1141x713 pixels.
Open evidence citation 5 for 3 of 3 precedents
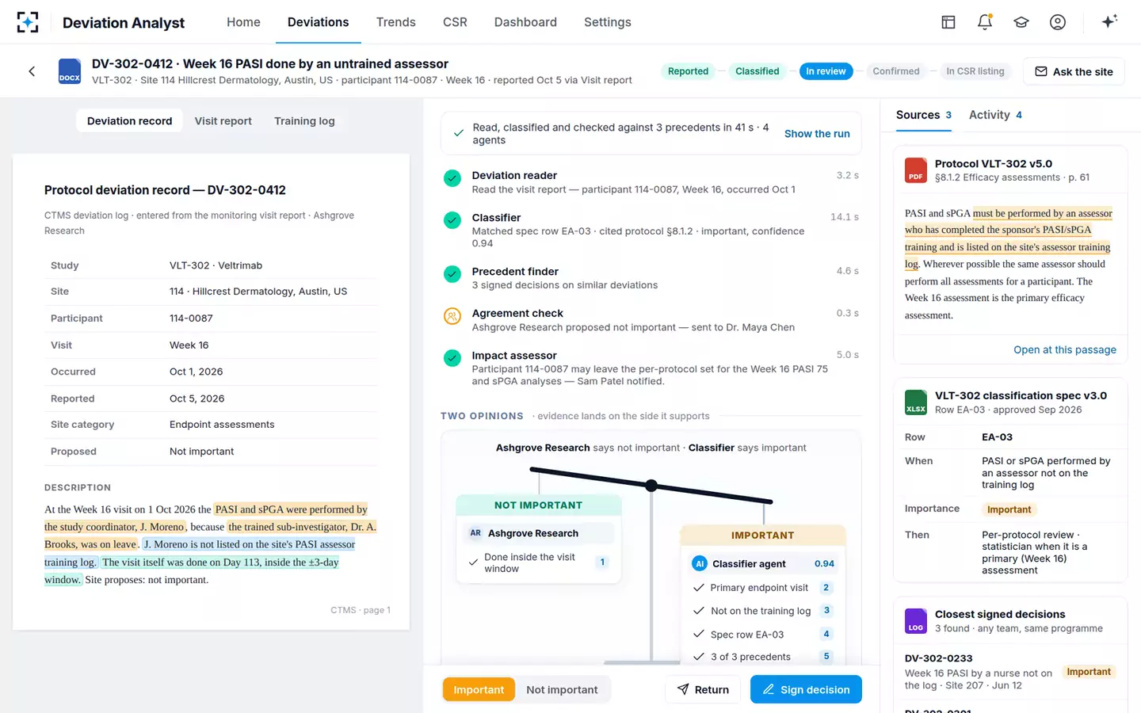pos(826,657)
